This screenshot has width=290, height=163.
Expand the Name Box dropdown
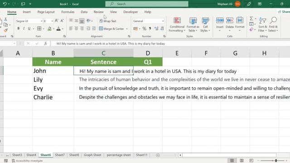pyautogui.click(x=14, y=43)
